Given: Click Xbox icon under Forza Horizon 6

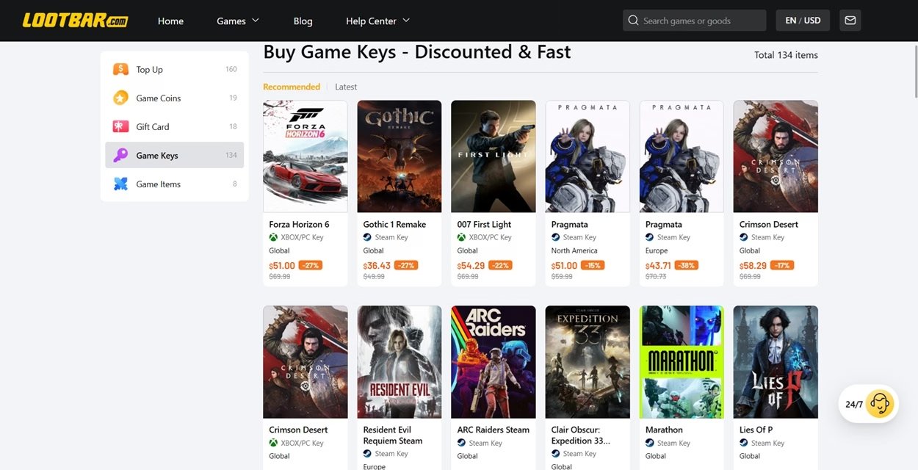Looking at the screenshot, I should pyautogui.click(x=273, y=237).
